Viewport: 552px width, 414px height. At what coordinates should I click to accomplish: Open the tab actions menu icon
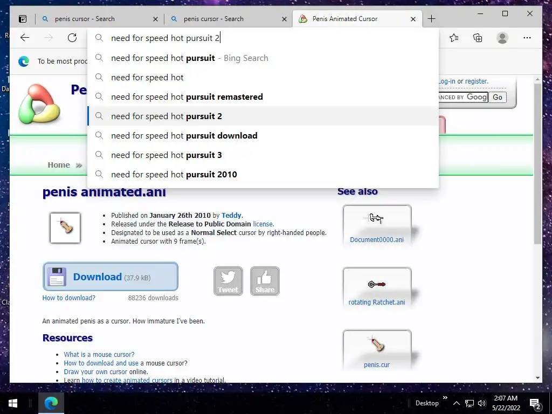pyautogui.click(x=23, y=19)
